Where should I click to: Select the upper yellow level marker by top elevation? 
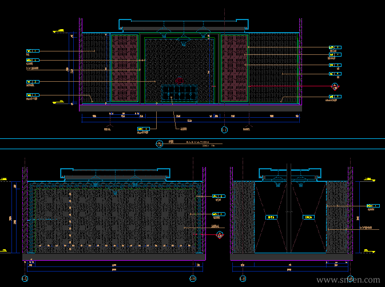(x=59, y=31)
